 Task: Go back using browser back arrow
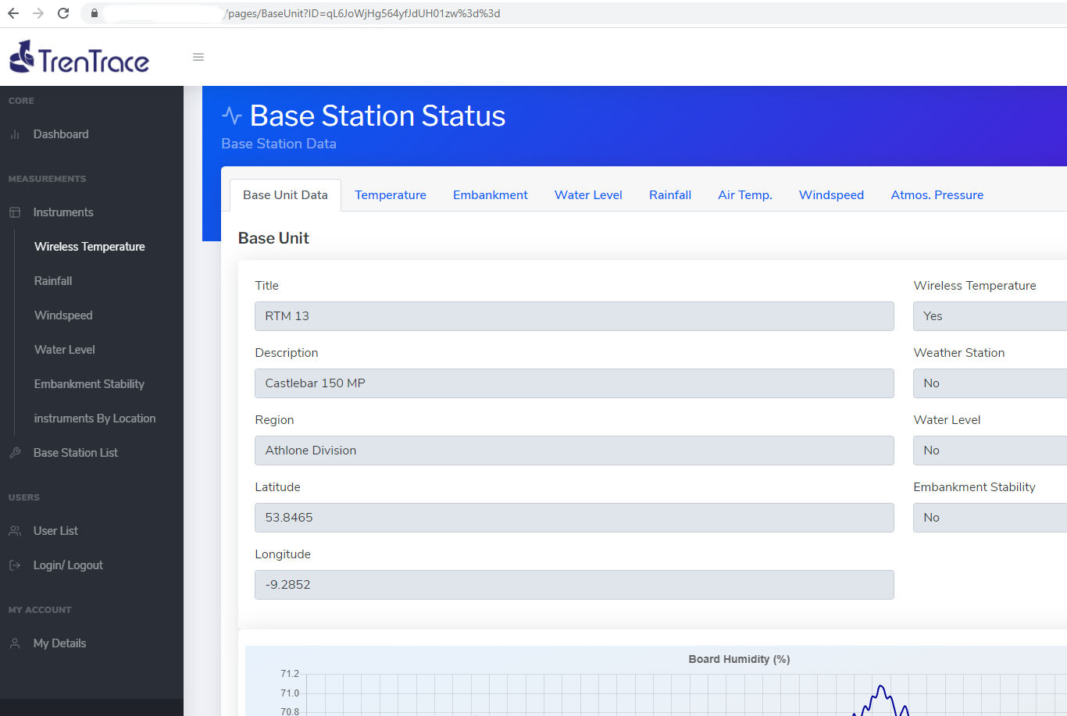(13, 13)
